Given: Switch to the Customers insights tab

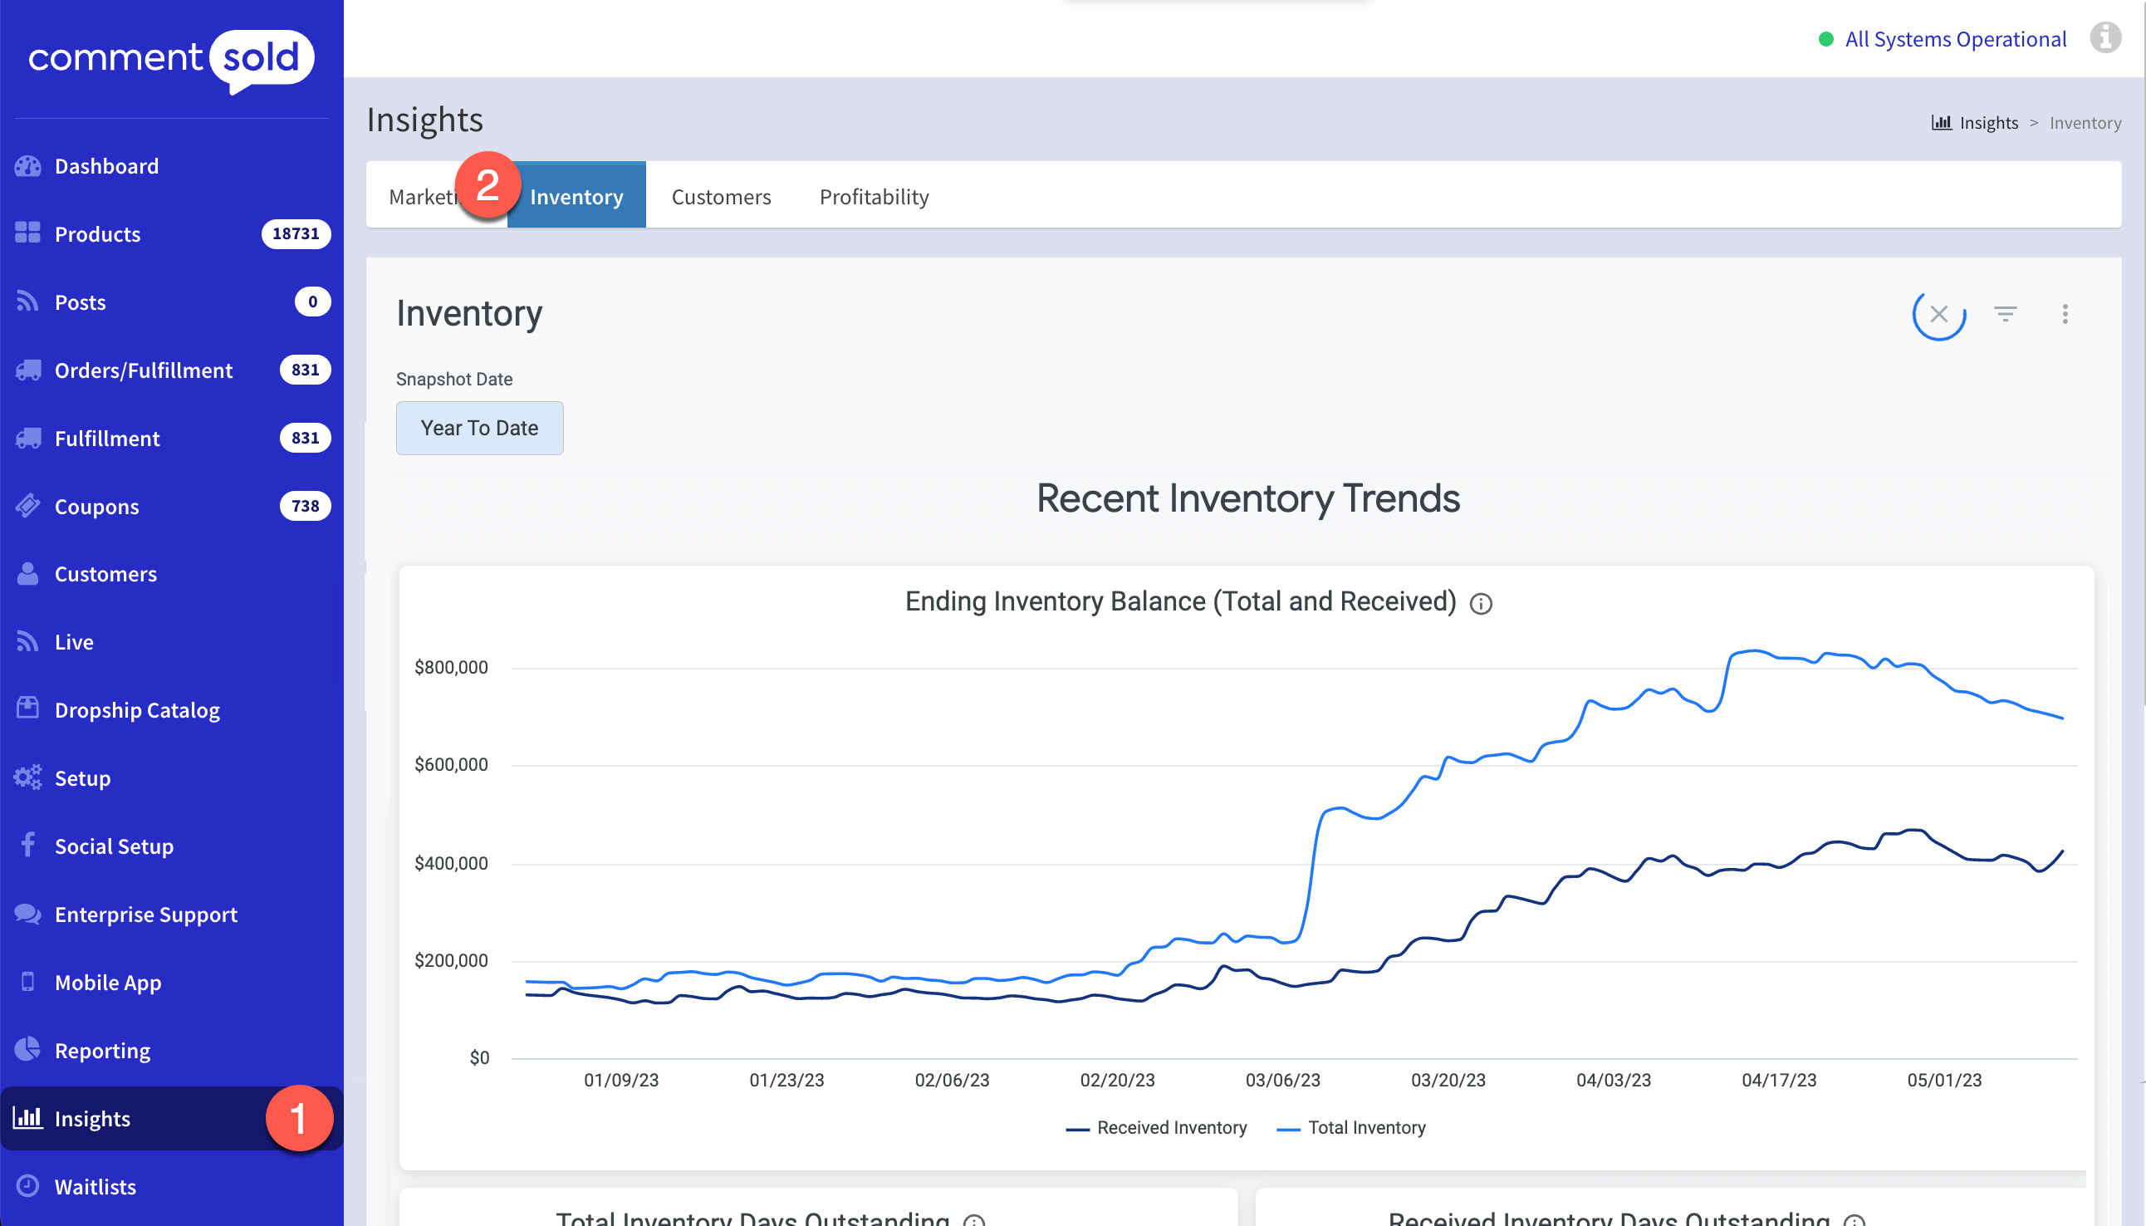Looking at the screenshot, I should coord(721,196).
